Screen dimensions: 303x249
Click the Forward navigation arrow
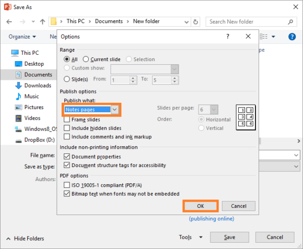pos(22,21)
